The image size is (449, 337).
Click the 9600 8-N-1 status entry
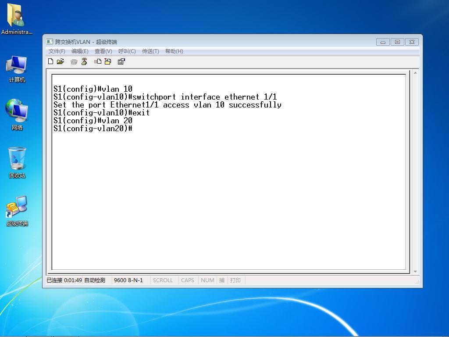pos(128,280)
